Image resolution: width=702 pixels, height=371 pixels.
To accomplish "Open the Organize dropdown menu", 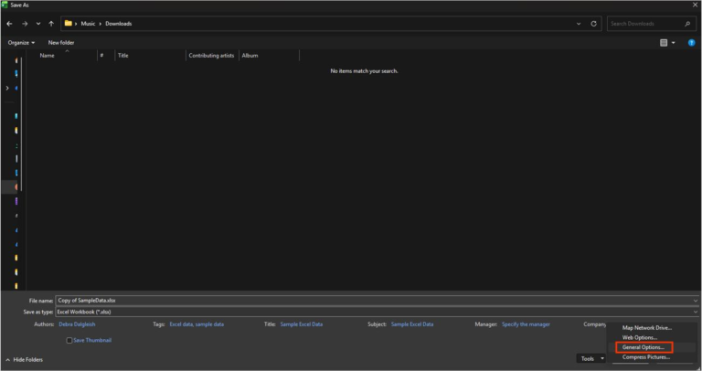I will tap(21, 43).
